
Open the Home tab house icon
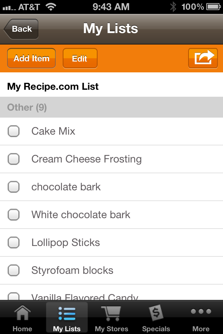[x=22, y=313]
